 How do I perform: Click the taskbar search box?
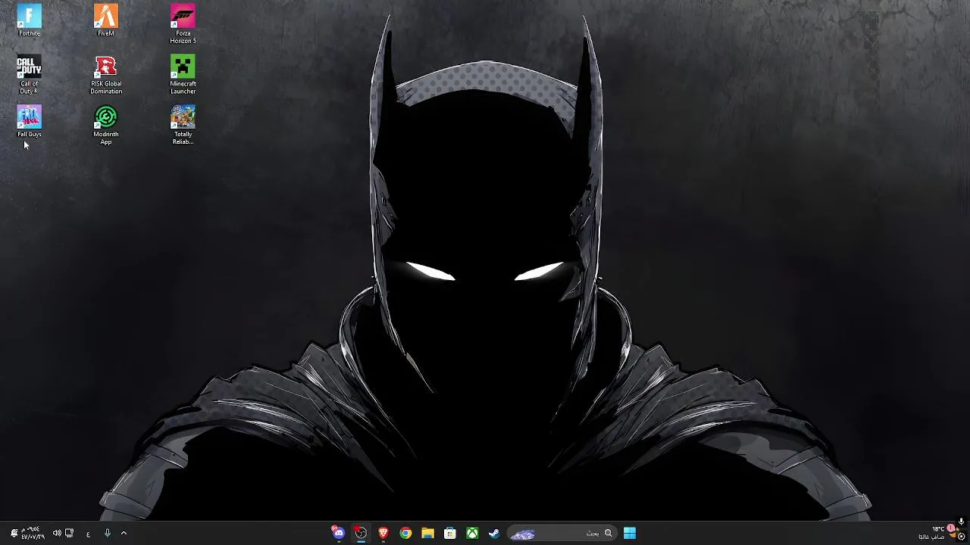pos(561,533)
